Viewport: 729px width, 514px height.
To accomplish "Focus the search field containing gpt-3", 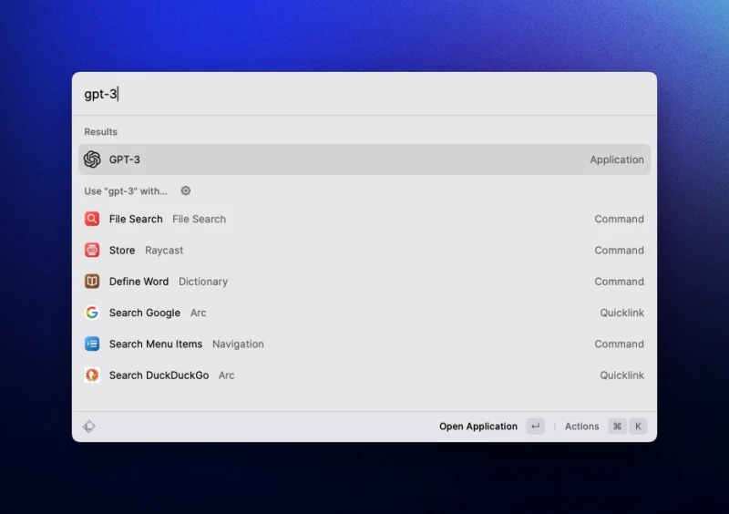I will click(x=364, y=94).
